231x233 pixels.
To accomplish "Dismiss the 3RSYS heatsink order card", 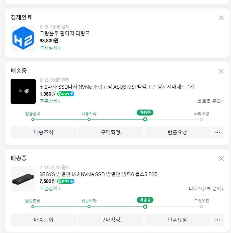I will (x=221, y=159).
